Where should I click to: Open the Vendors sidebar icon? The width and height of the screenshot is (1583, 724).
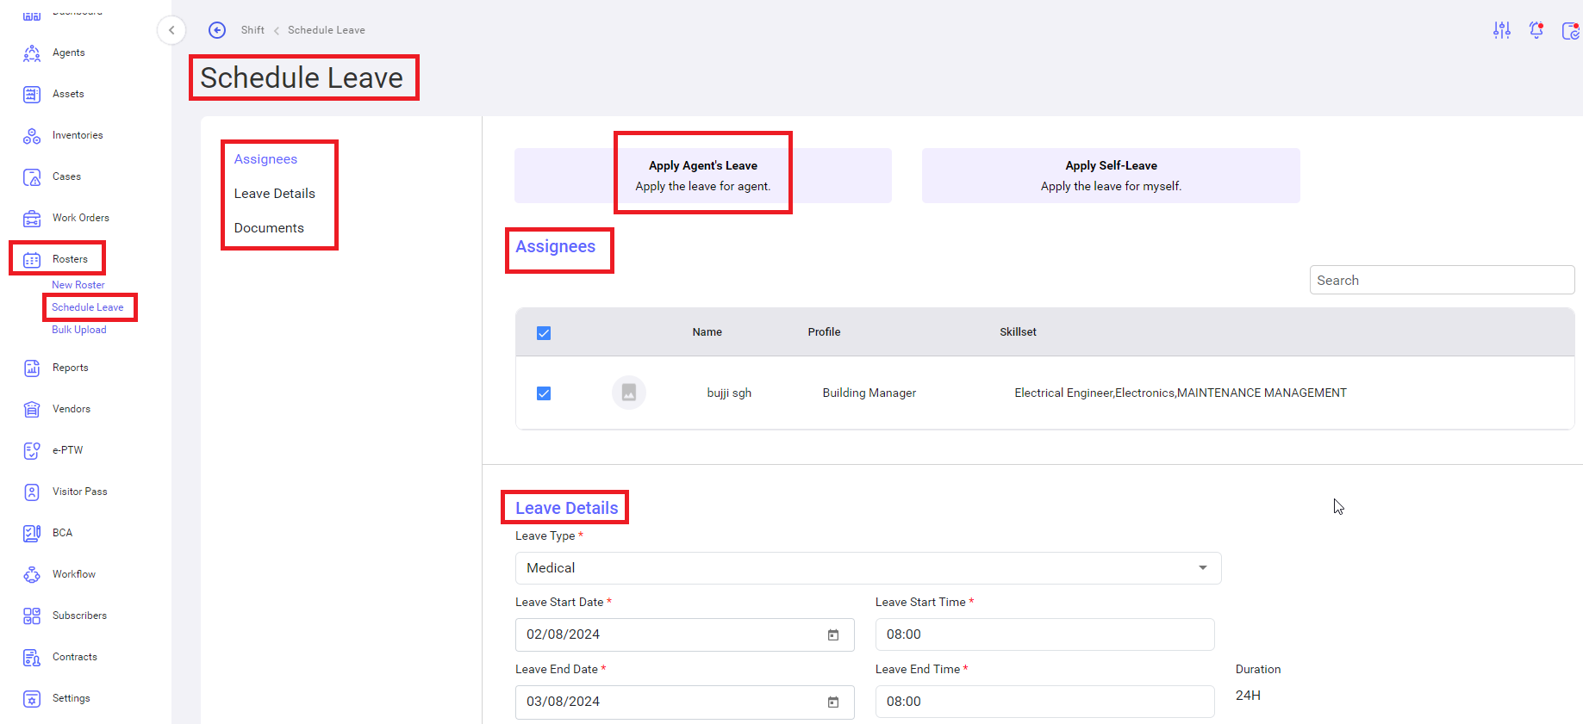[x=32, y=410]
